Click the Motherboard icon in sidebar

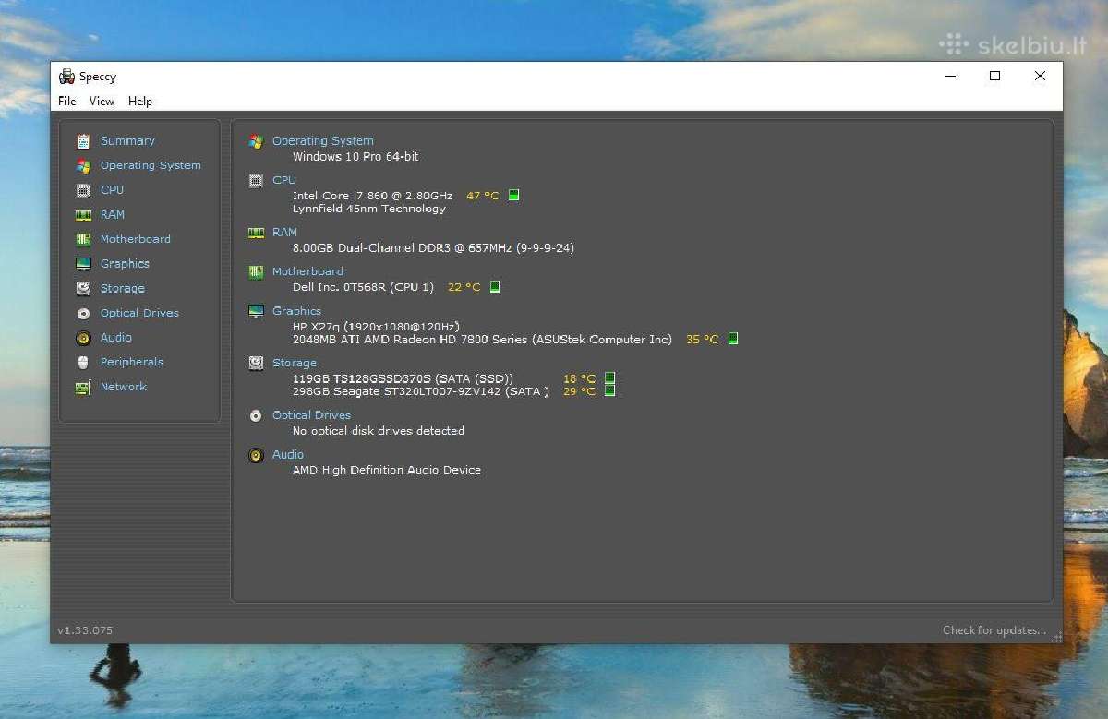(83, 239)
